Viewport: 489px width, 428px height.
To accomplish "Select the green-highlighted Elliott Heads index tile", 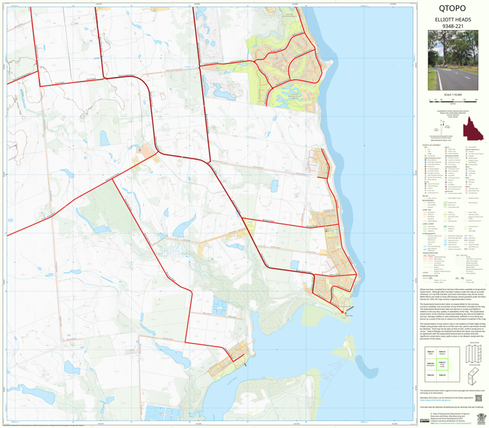I will [x=442, y=364].
